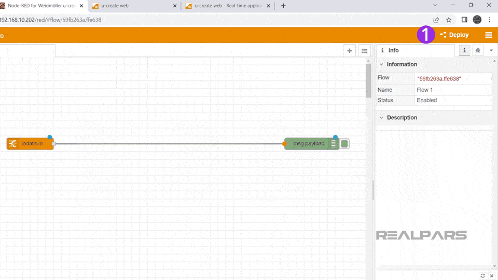
Task: Add a new flow tab
Action: pyautogui.click(x=349, y=51)
